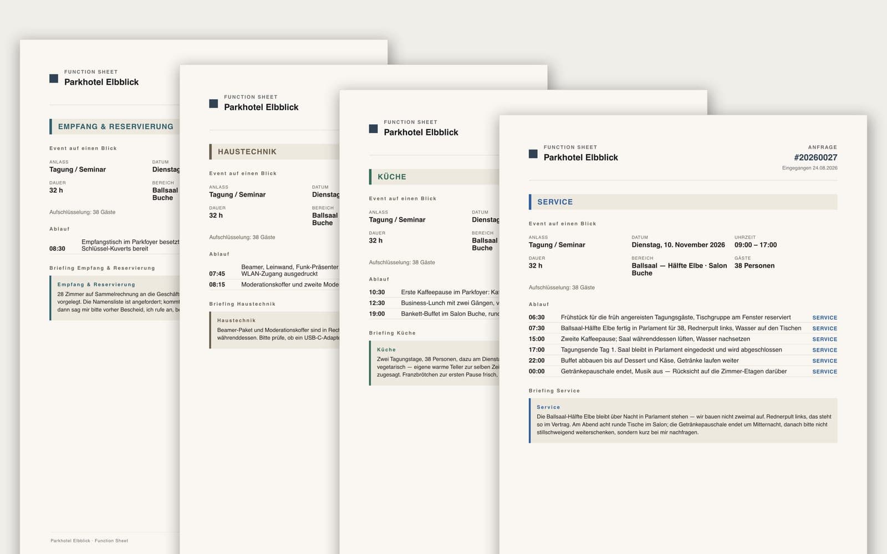Click SERVICE tag on the 07:30 row
887x554 pixels.
(x=825, y=329)
